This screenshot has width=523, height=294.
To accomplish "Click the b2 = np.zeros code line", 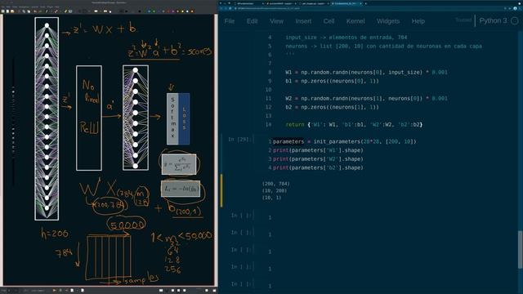I will pos(332,107).
